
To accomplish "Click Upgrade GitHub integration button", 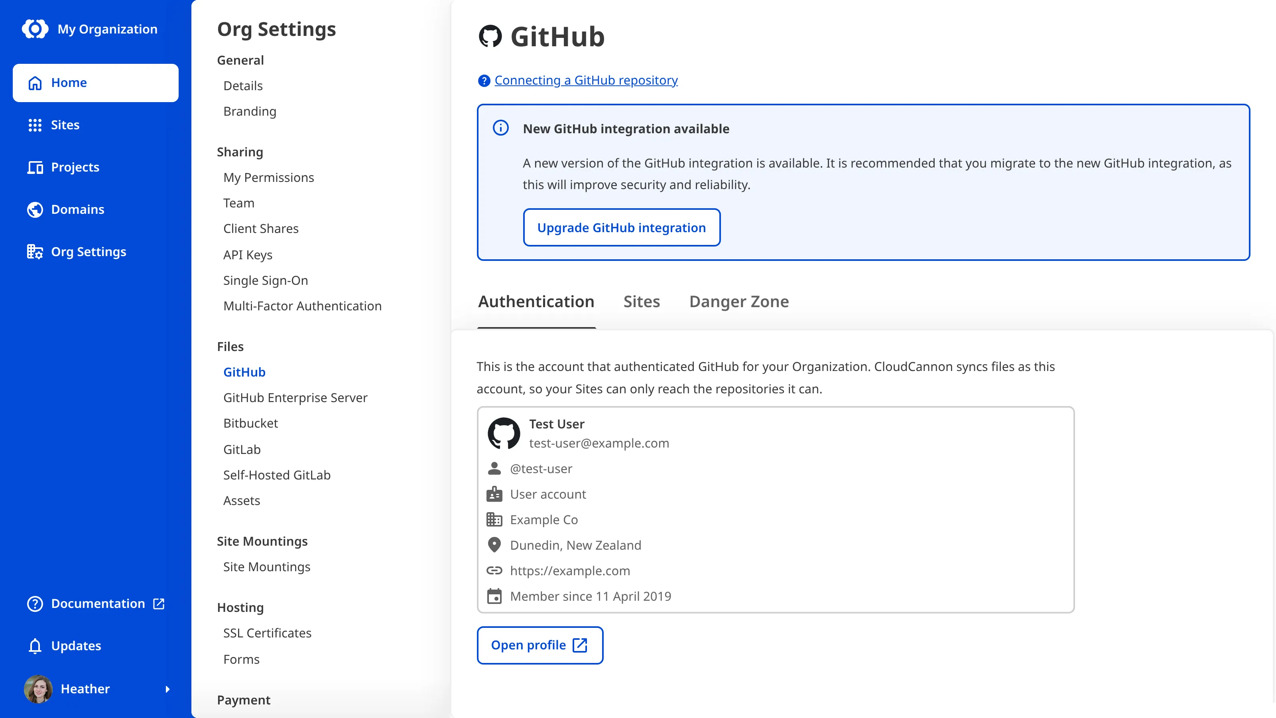I will (x=621, y=227).
